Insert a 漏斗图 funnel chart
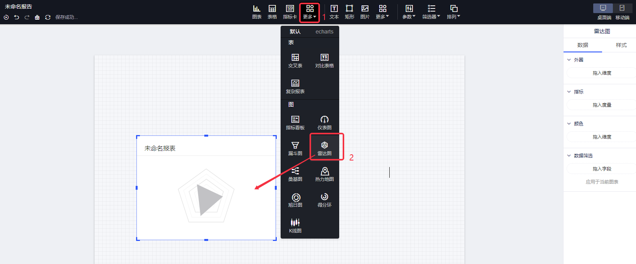636x264 pixels. [295, 147]
